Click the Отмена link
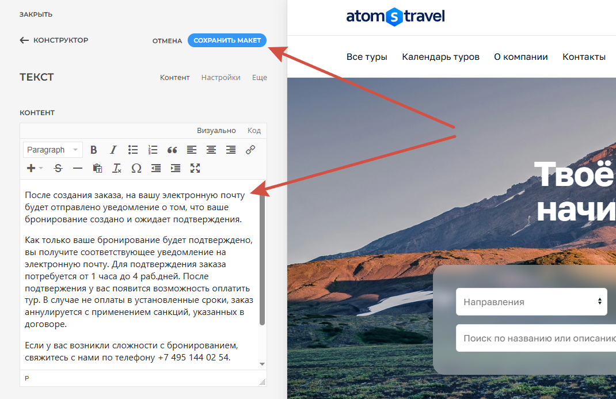The height and width of the screenshot is (399, 616). coord(168,41)
